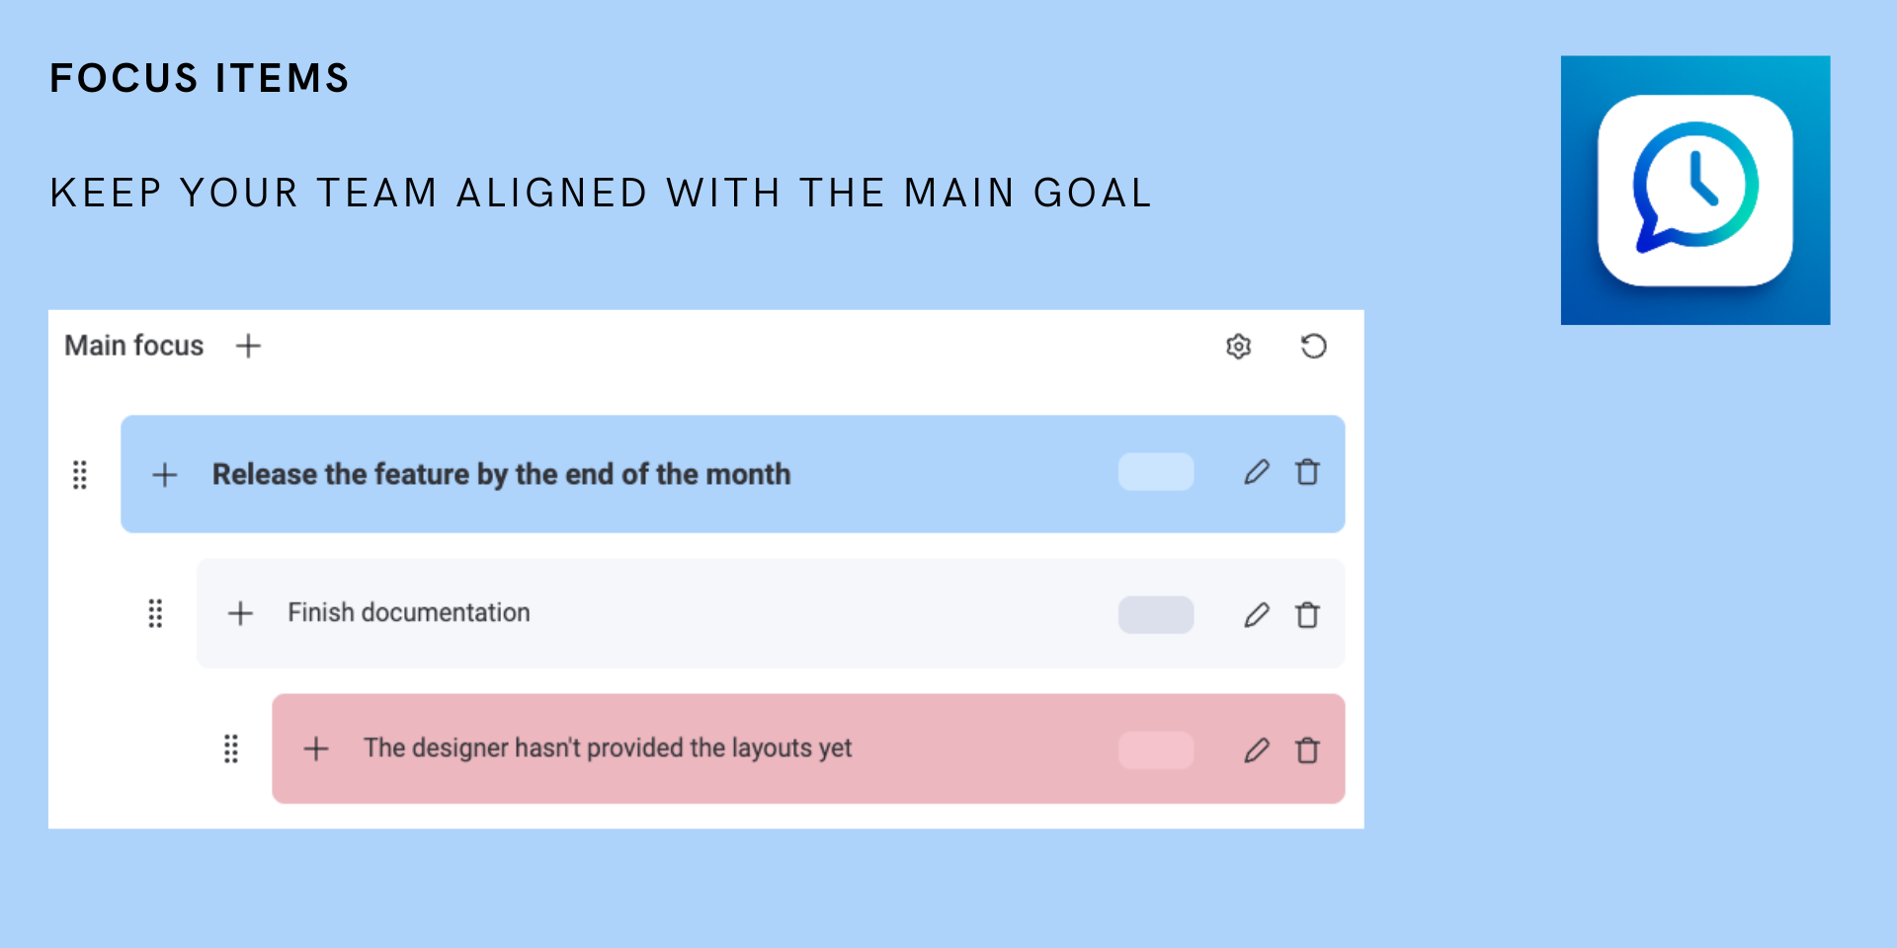
Task: Edit the designer layouts item
Action: [x=1256, y=750]
